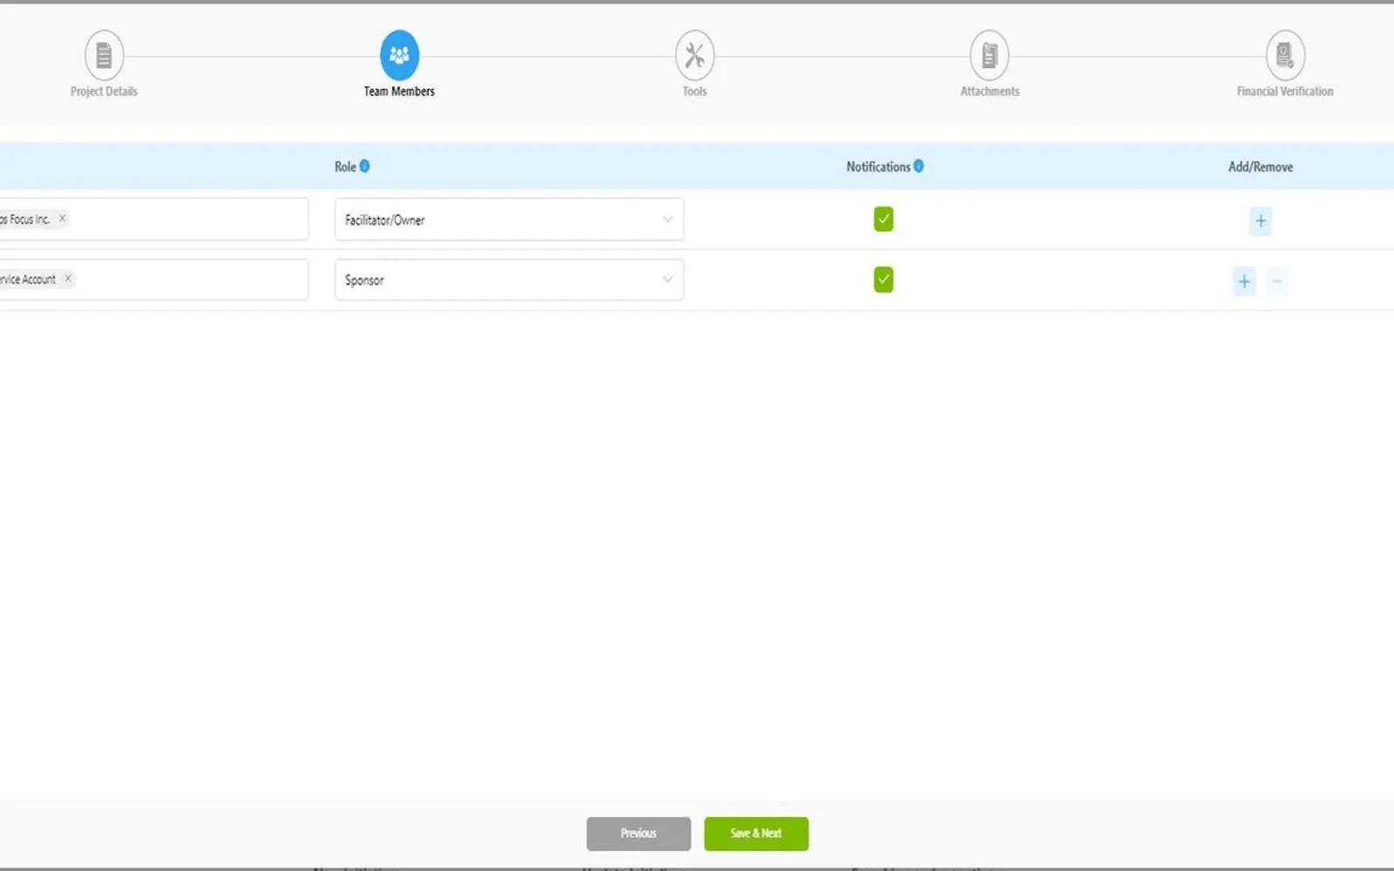Click the Previous button
This screenshot has height=871, width=1394.
(x=639, y=834)
